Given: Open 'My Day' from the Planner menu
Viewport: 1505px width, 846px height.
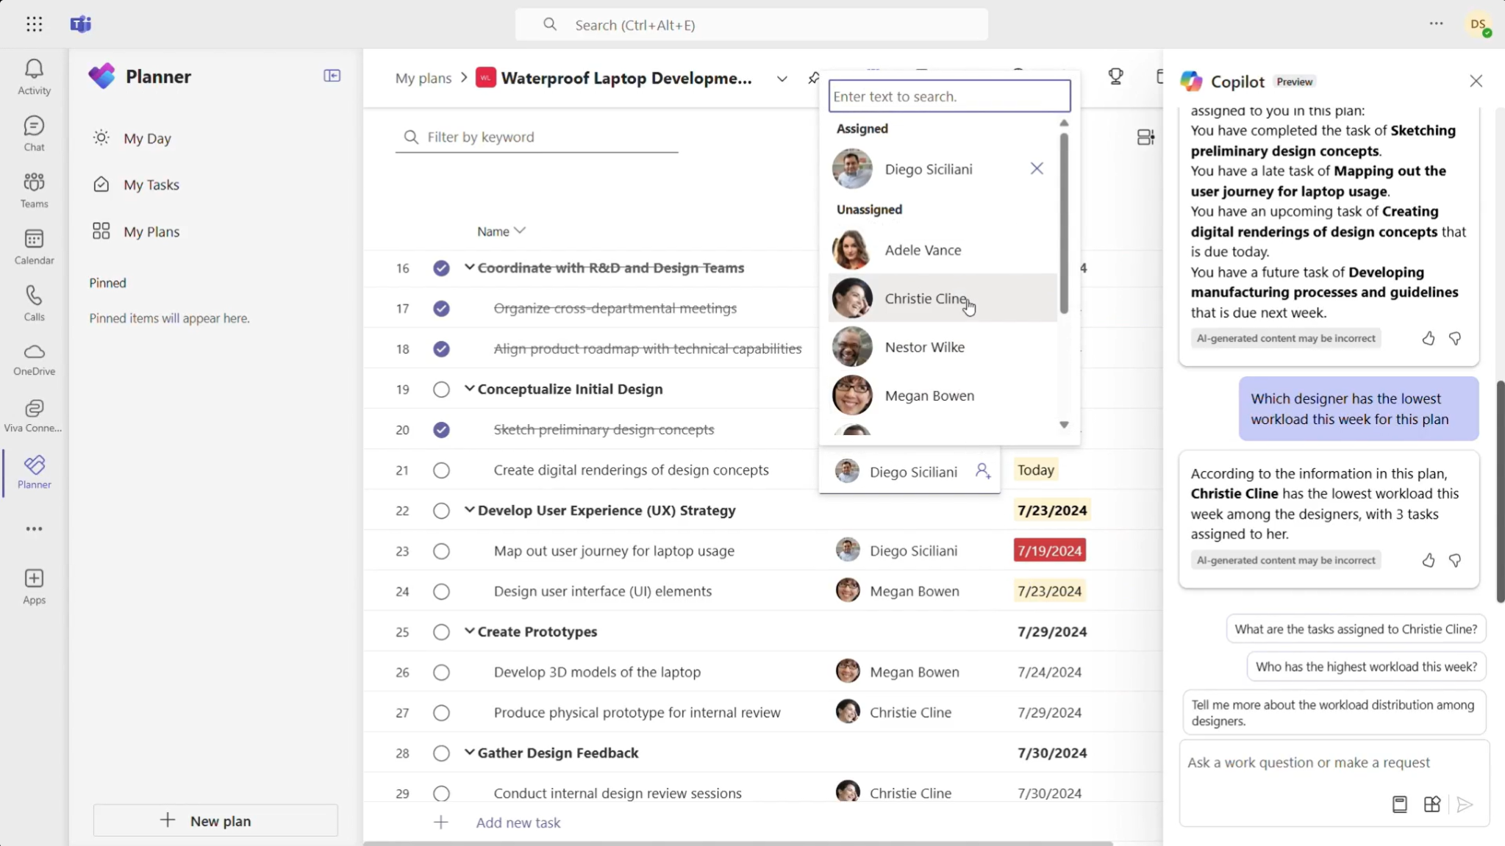Looking at the screenshot, I should (x=146, y=138).
